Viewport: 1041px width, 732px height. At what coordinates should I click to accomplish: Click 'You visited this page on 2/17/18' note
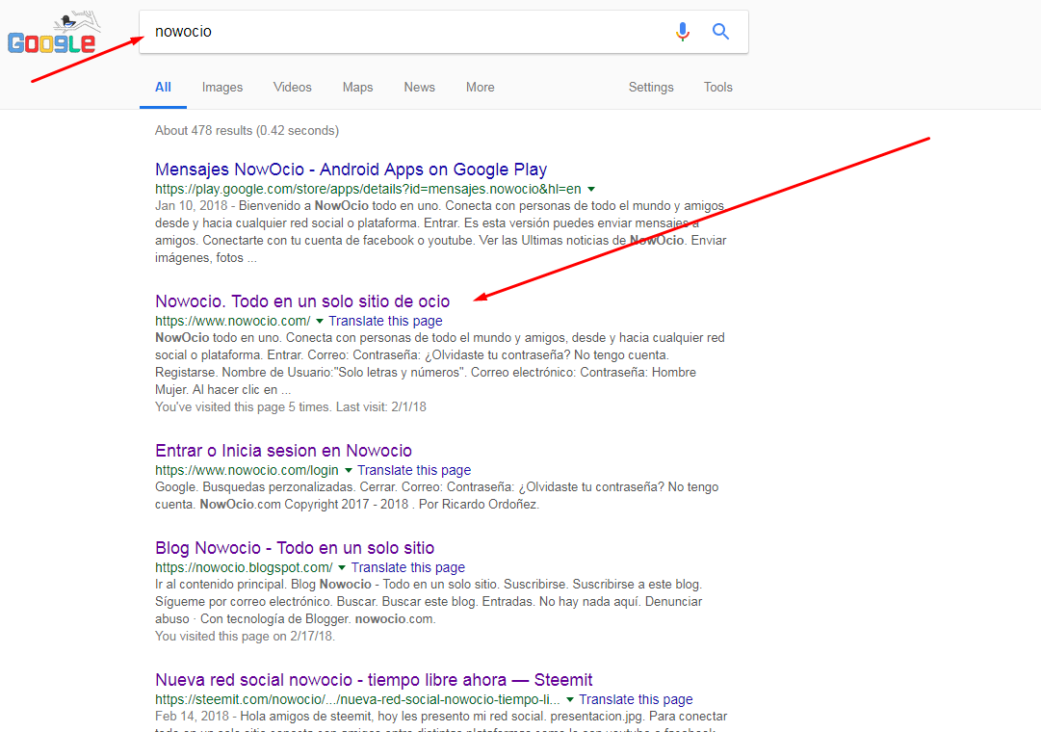pyautogui.click(x=245, y=637)
